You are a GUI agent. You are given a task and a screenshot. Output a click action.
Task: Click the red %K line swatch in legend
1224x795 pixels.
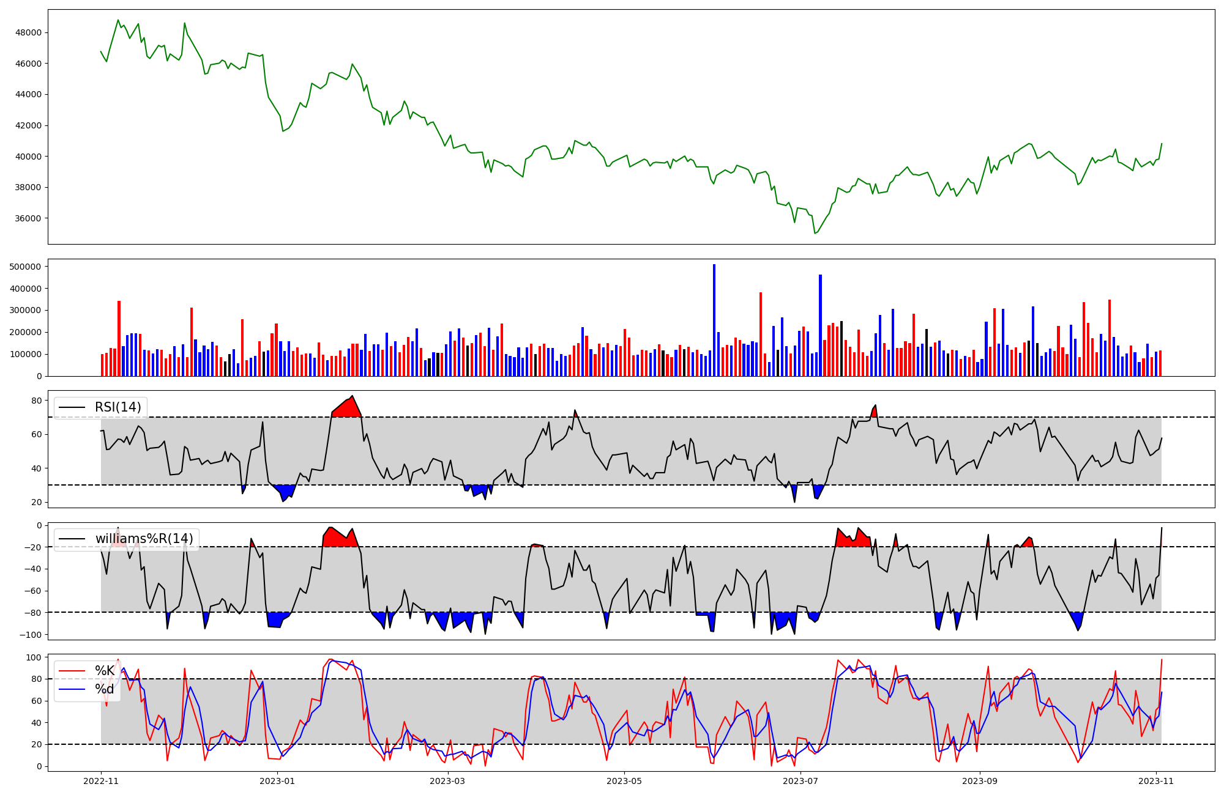71,671
